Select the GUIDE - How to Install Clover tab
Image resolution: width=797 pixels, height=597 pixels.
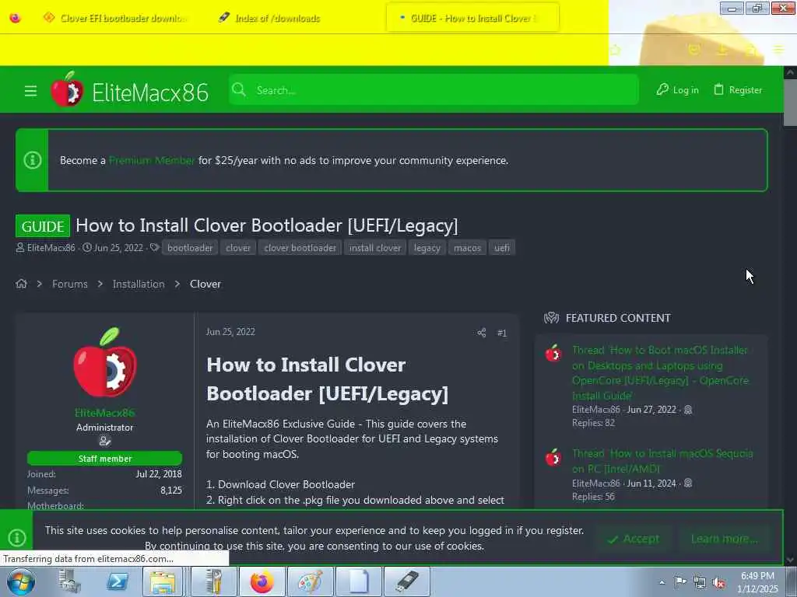tap(472, 19)
